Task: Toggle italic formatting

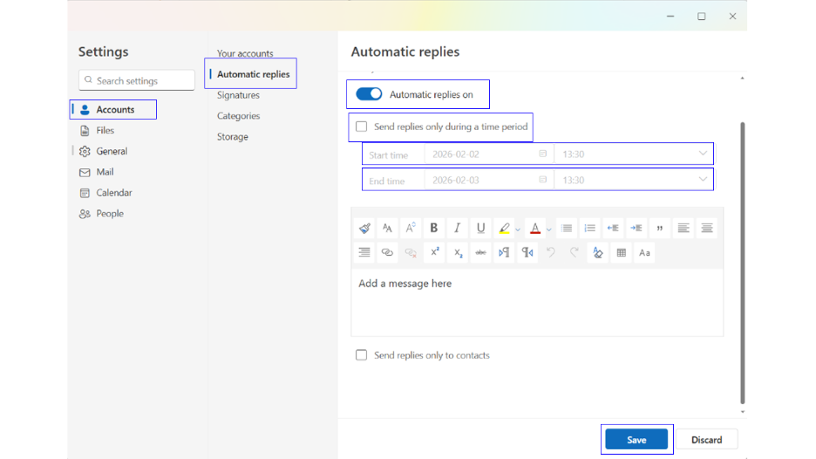Action: click(457, 228)
